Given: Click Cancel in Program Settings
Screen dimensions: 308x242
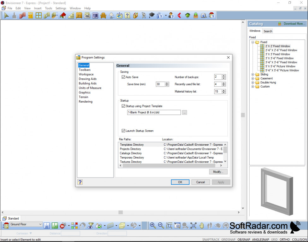Looking at the screenshot, I should (200, 182).
